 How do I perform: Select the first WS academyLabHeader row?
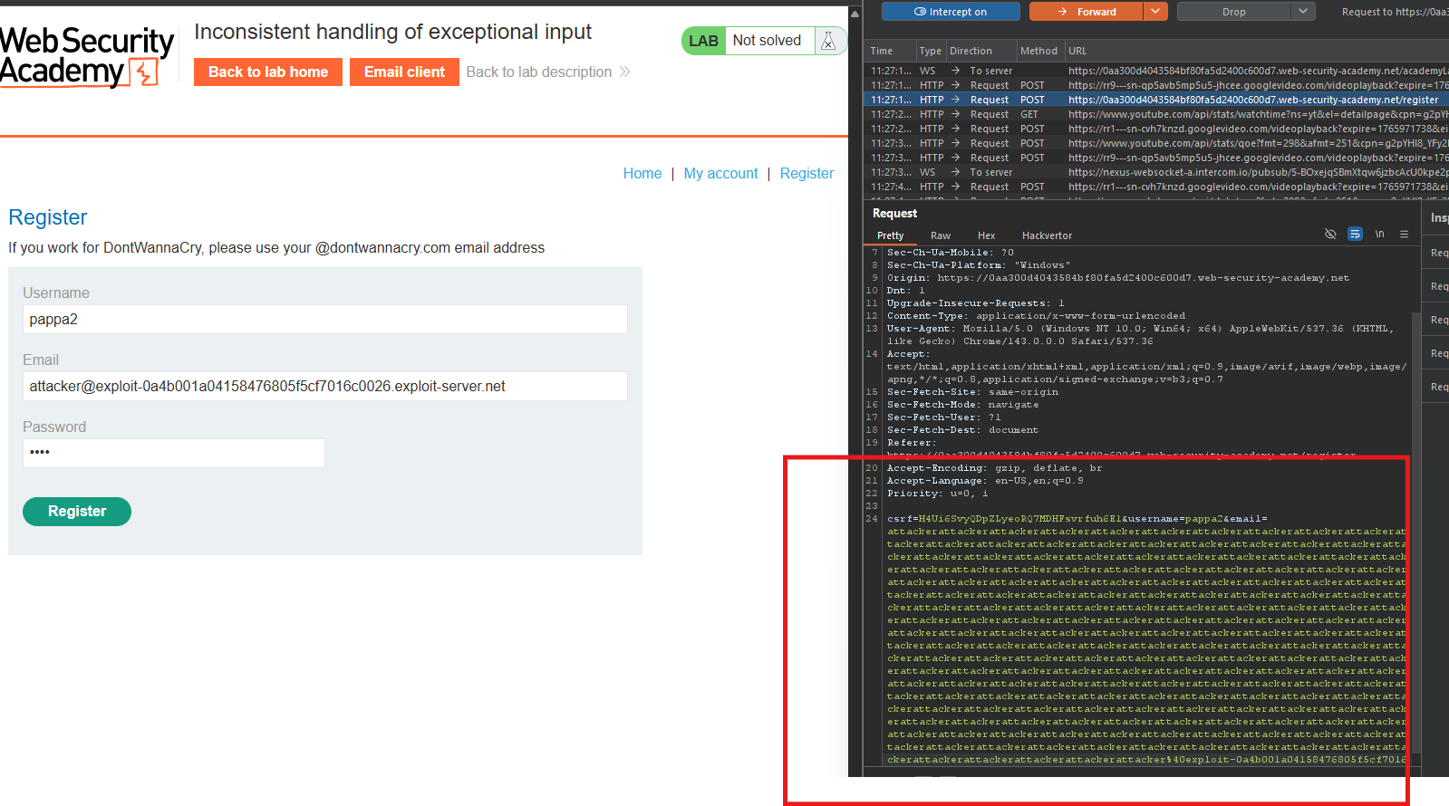1156,71
